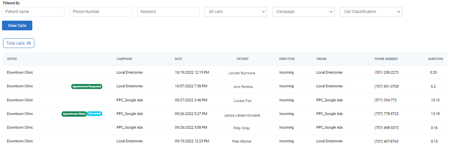This screenshot has height=146, width=456.
Task: Select Lucius Fox patient name
Action: point(242,101)
